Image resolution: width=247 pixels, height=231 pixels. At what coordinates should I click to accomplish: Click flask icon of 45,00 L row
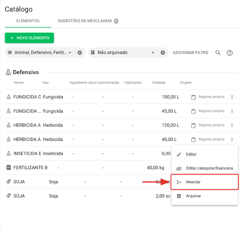point(9,111)
